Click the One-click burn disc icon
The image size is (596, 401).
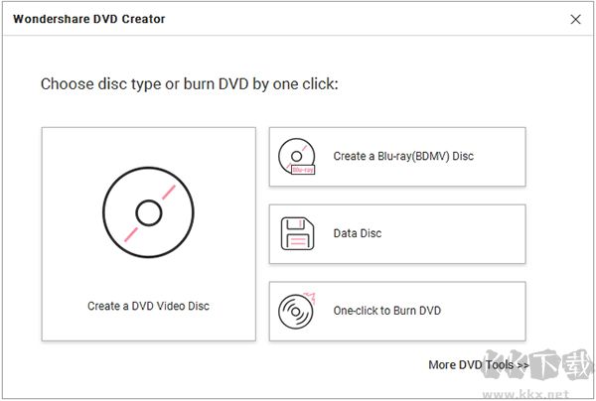[x=298, y=311]
